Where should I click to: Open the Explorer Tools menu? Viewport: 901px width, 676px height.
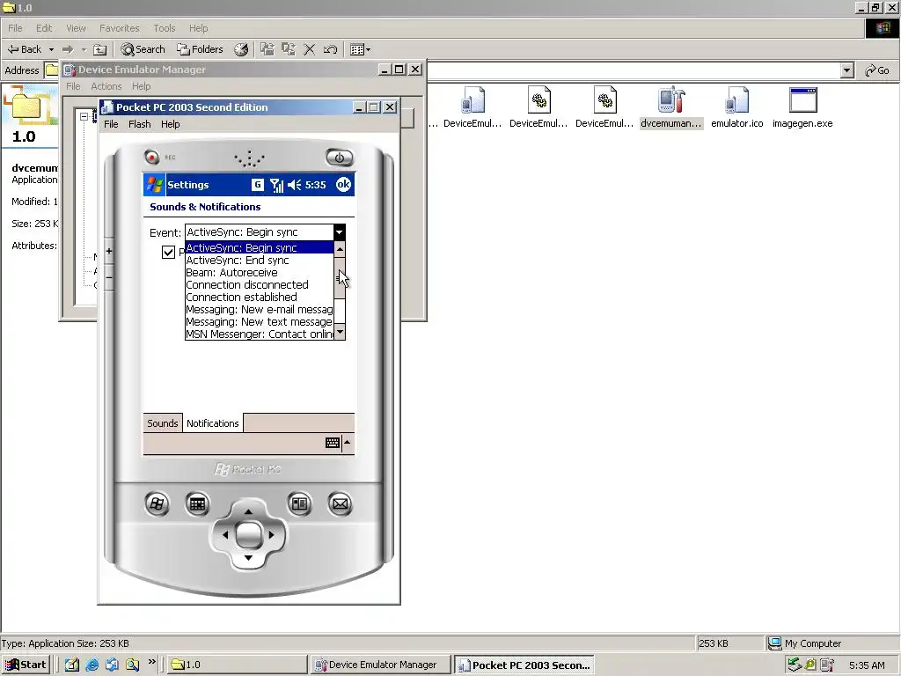[x=165, y=28]
